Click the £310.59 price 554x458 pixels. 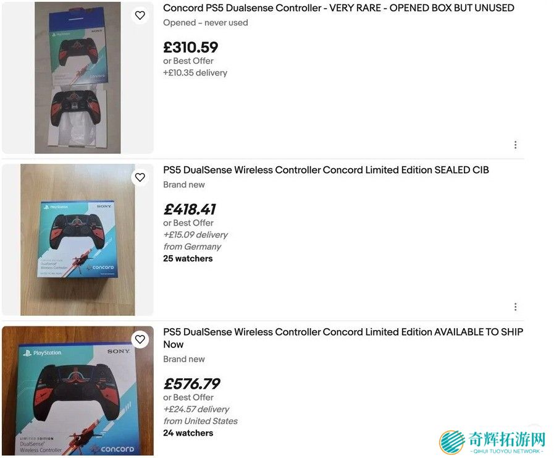click(190, 48)
